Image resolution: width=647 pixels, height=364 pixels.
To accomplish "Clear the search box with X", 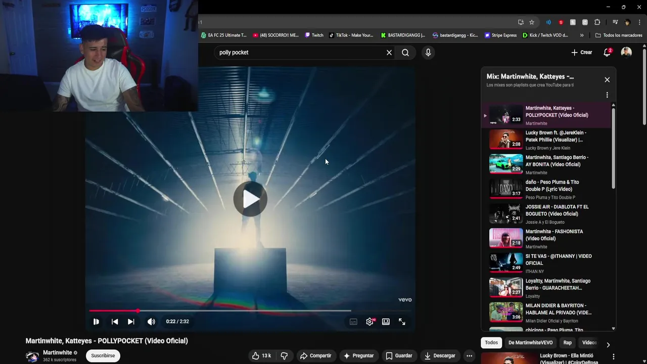I will point(389,53).
